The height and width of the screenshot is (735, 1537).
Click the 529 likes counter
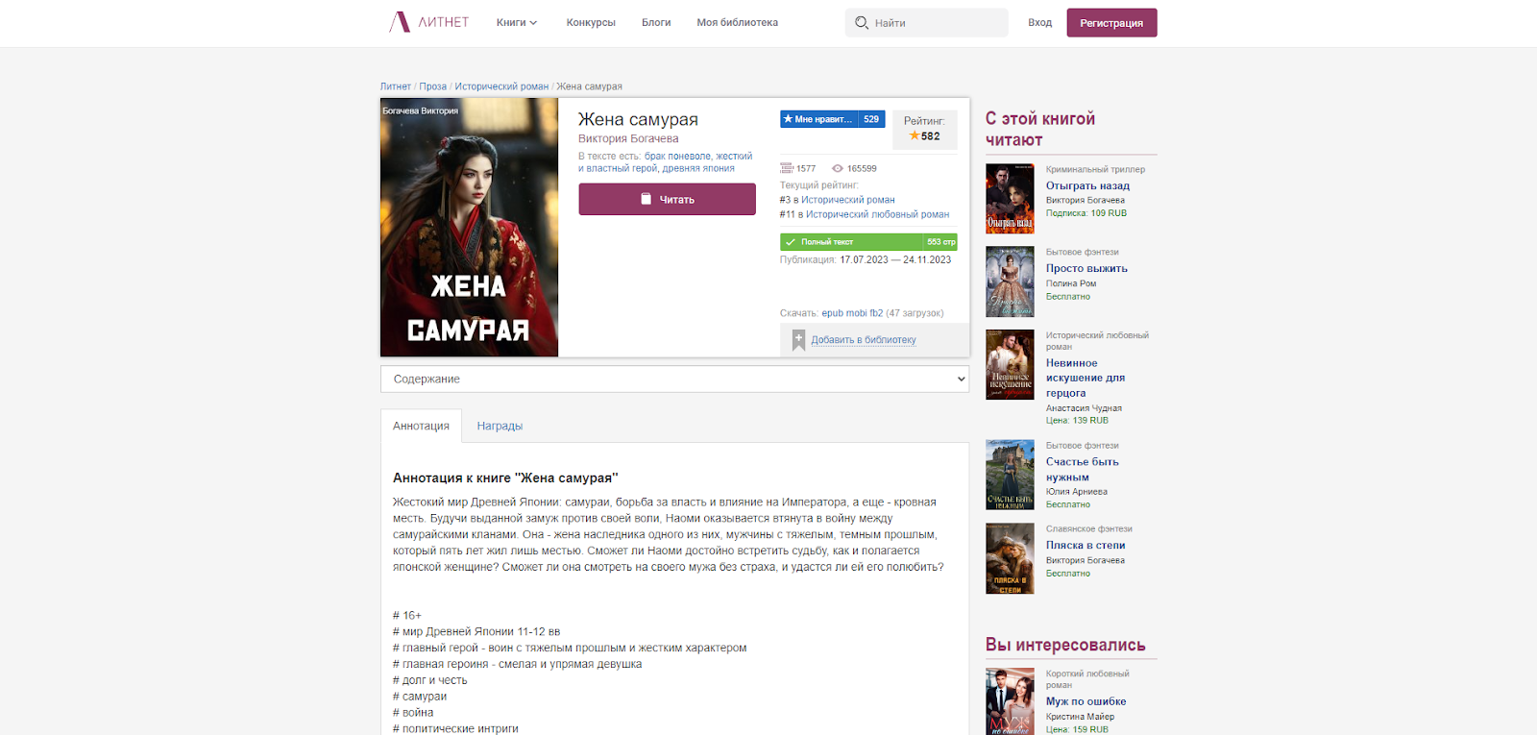coord(871,119)
